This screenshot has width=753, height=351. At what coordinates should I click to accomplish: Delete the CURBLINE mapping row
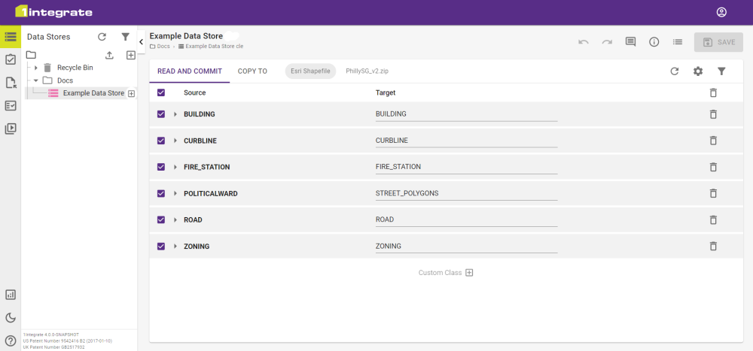[713, 141]
